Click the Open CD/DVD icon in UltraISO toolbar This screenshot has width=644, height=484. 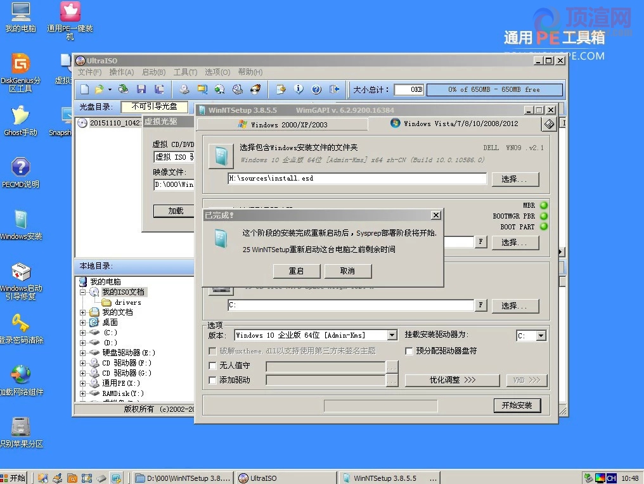[123, 89]
